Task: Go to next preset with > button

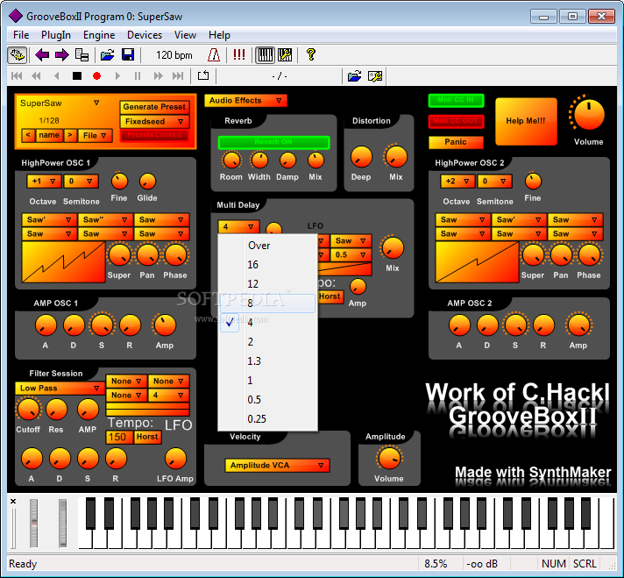Action: click(x=70, y=135)
